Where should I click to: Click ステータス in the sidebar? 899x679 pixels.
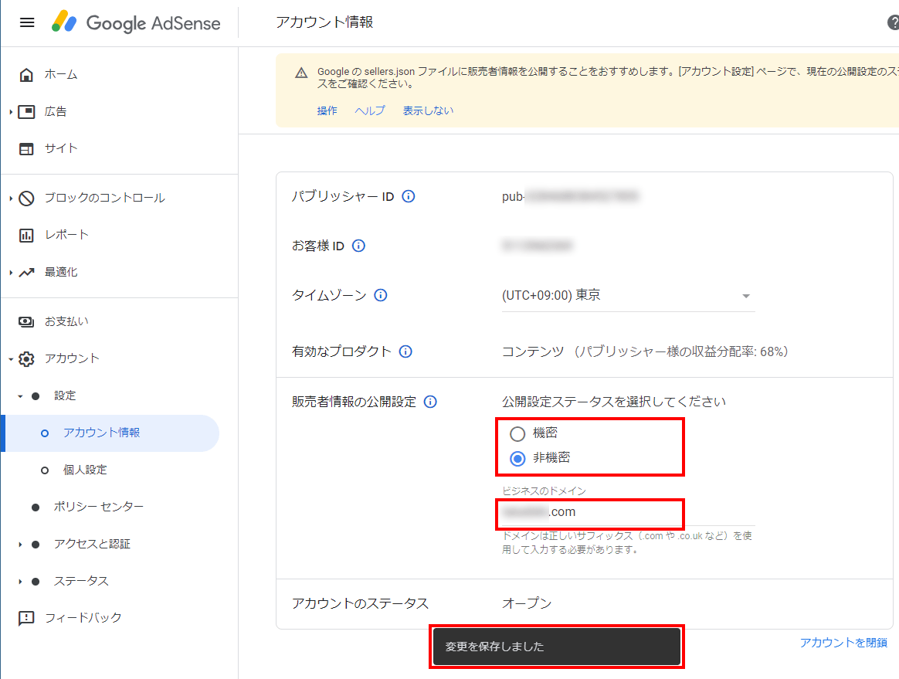point(81,581)
